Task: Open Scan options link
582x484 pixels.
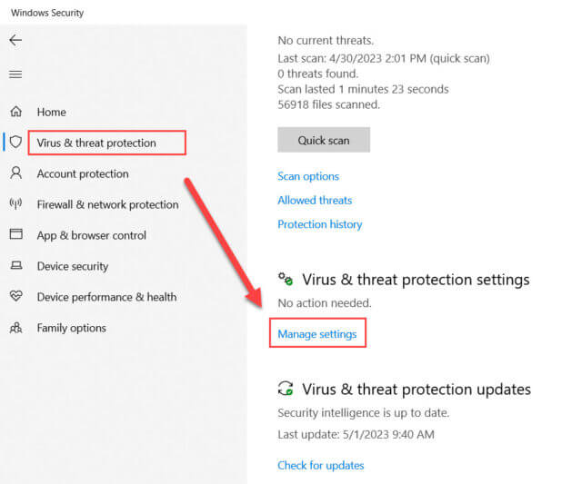Action: [308, 176]
